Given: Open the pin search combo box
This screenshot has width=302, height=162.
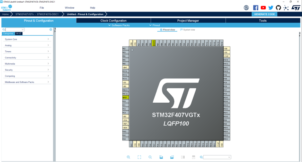Looking at the screenshot, I should 217,157.
